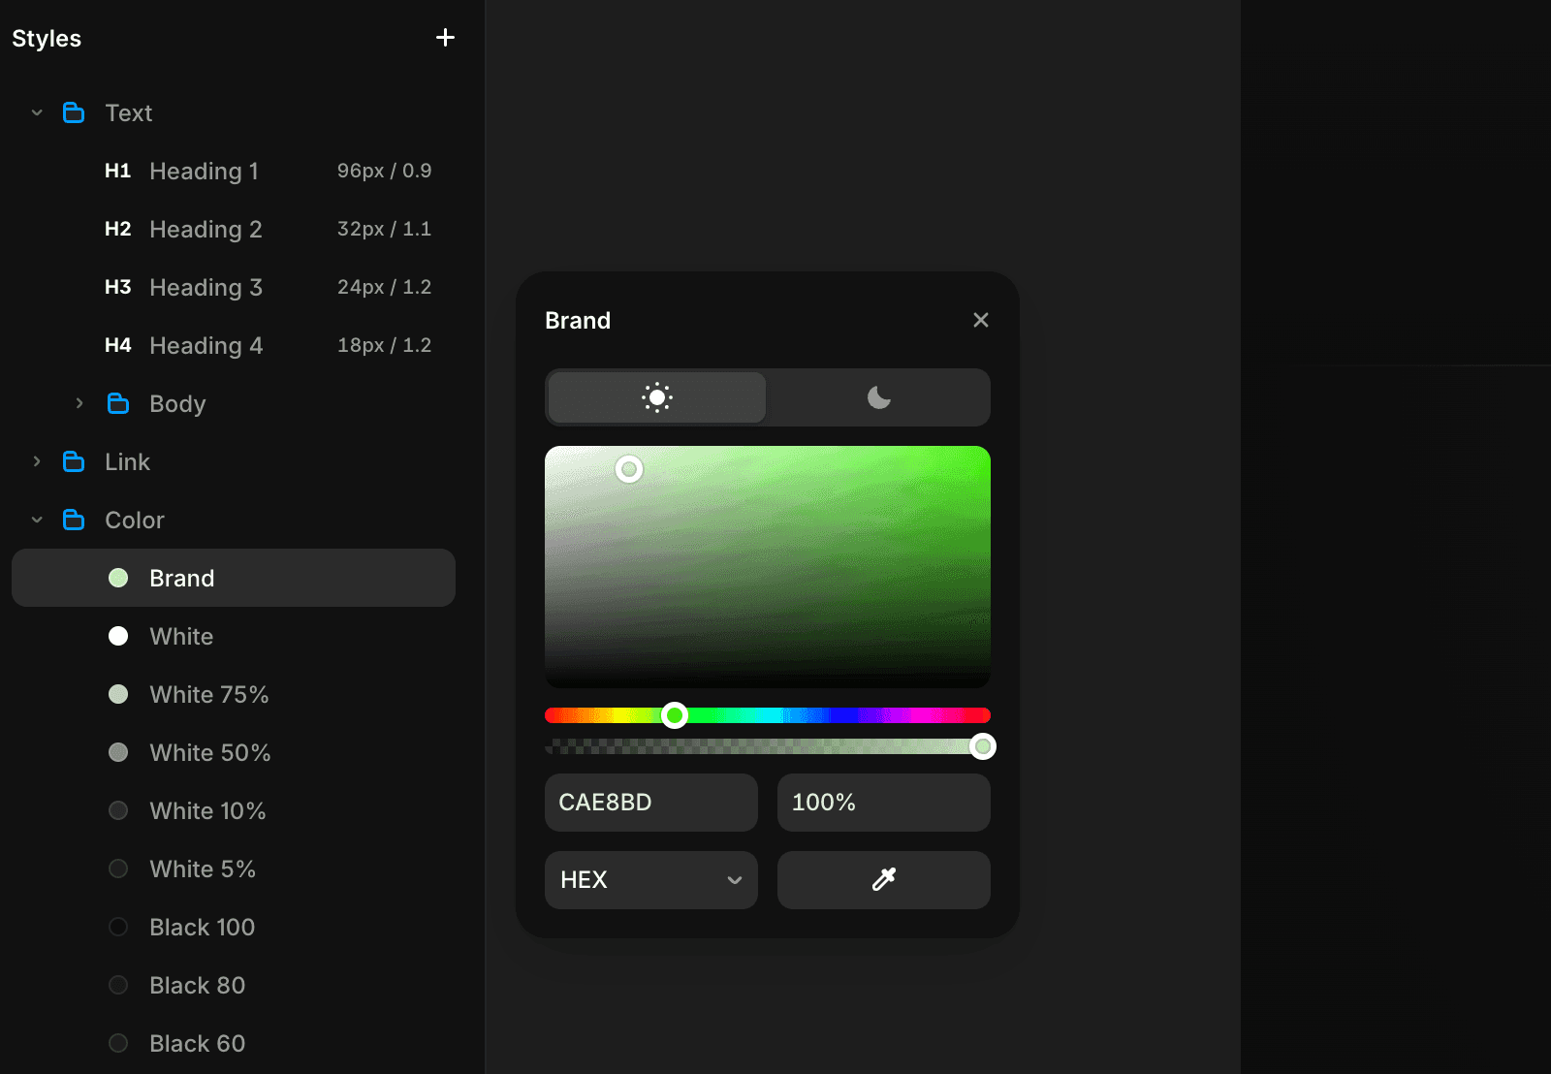Click the Brand color swatch circle
Viewport: 1551px width, 1074px height.
coord(117,577)
